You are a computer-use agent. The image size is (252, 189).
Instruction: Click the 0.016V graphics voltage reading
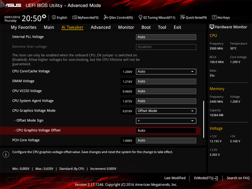click(x=127, y=111)
